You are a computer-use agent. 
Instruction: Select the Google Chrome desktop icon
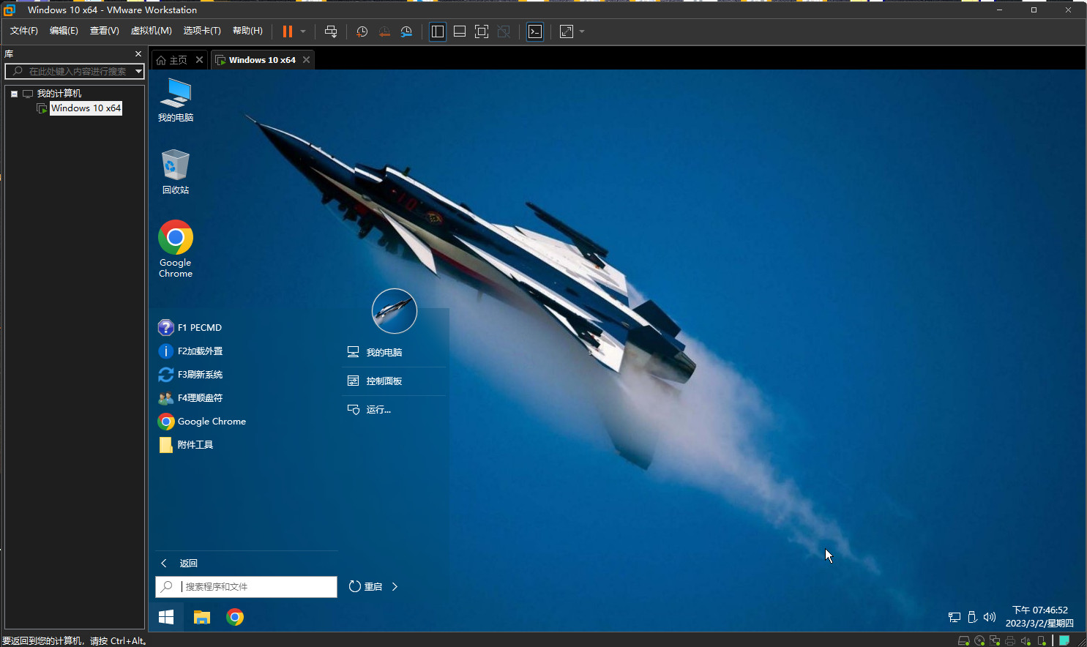click(176, 249)
